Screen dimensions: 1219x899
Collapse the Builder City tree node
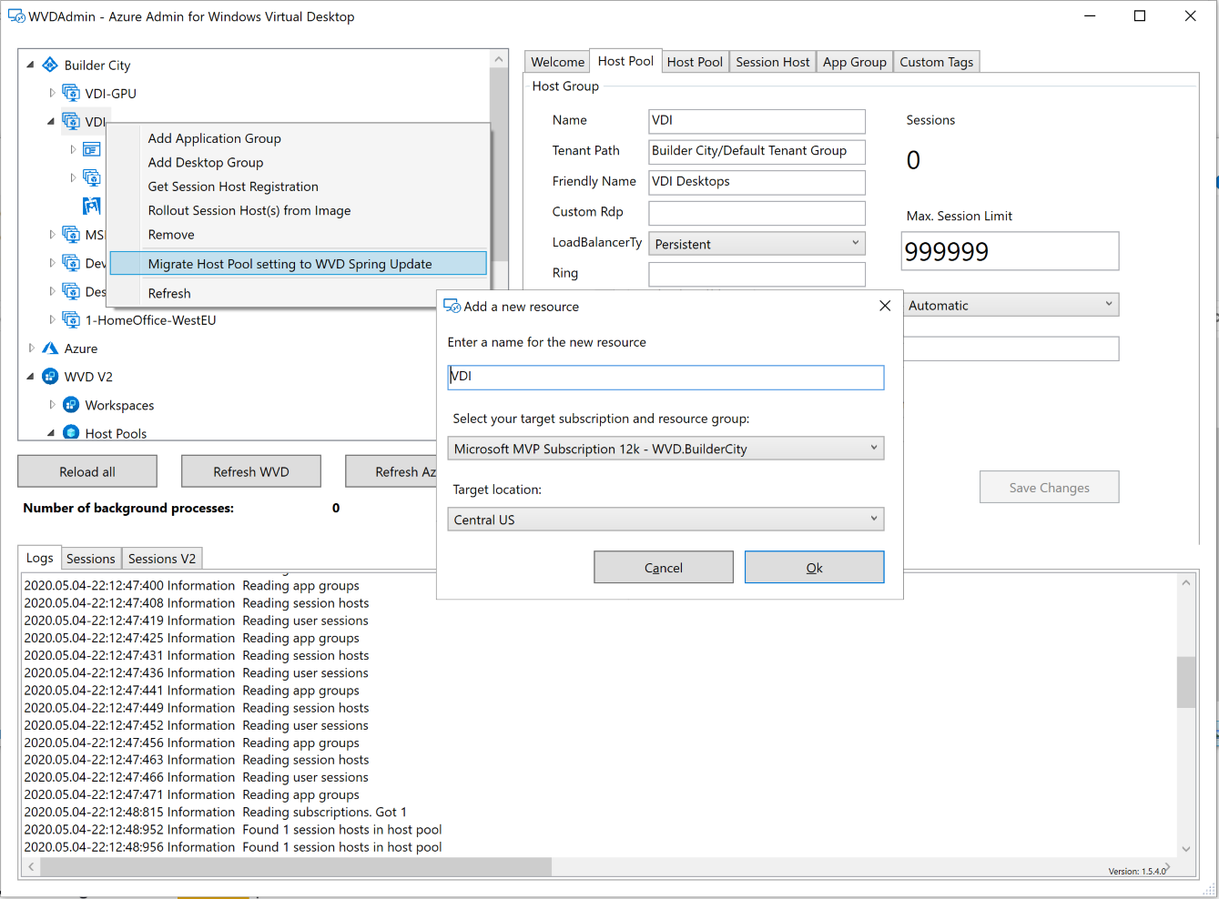point(30,65)
